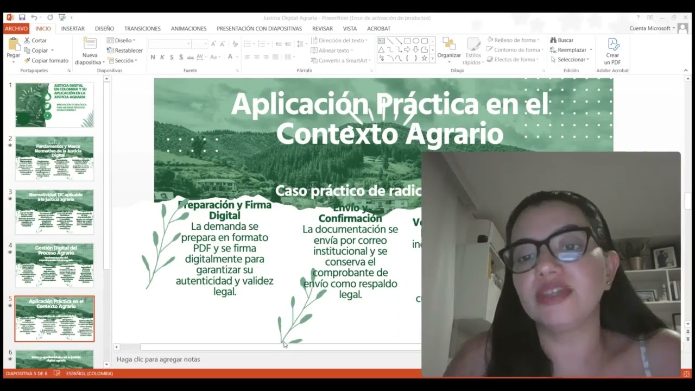This screenshot has height=391, width=695.
Task: Open the ARCHIVO file tab
Action: point(16,28)
